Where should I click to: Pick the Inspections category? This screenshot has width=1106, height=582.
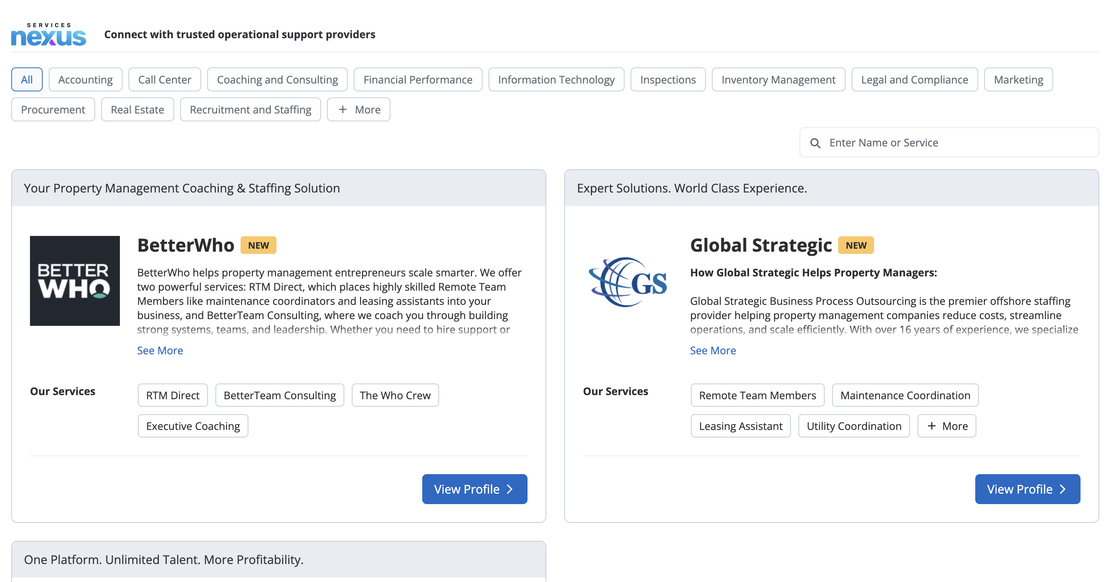(668, 79)
